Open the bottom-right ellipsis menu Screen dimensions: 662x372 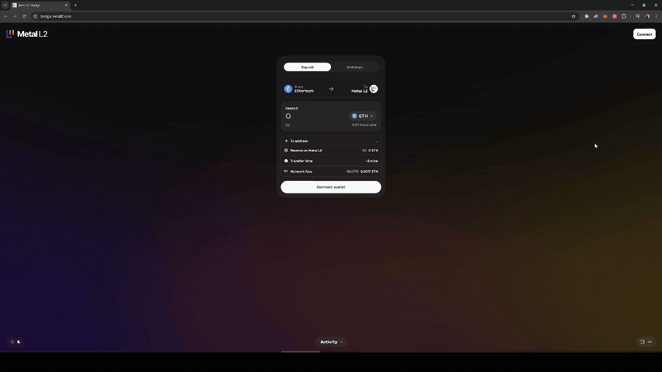point(650,342)
